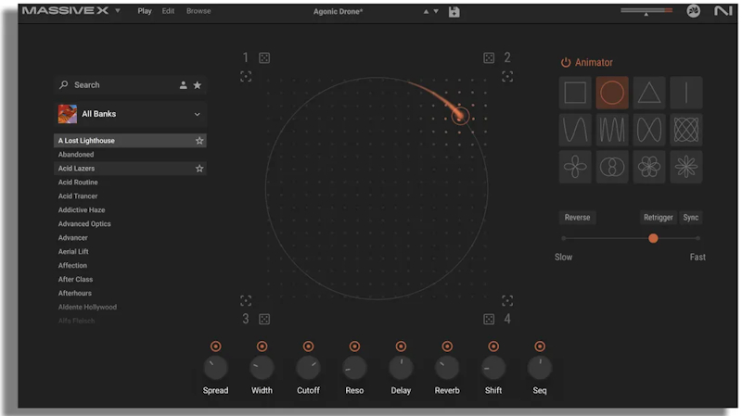Save the preset with the disk icon
The width and height of the screenshot is (742, 416).
pyautogui.click(x=454, y=12)
